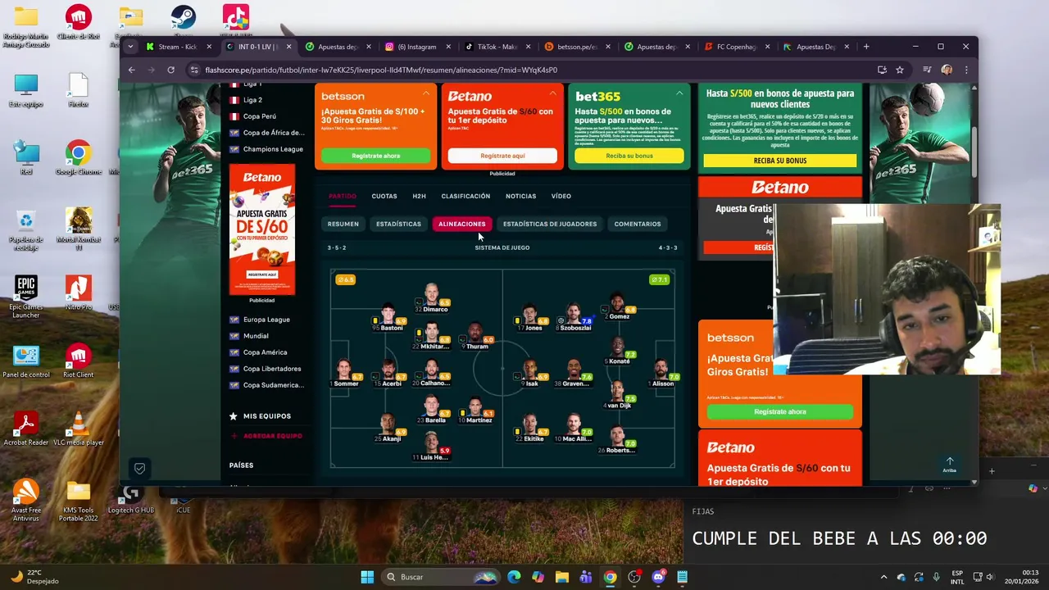Image resolution: width=1049 pixels, height=590 pixels.
Task: Switch to the VÍDEO tab
Action: coord(561,196)
